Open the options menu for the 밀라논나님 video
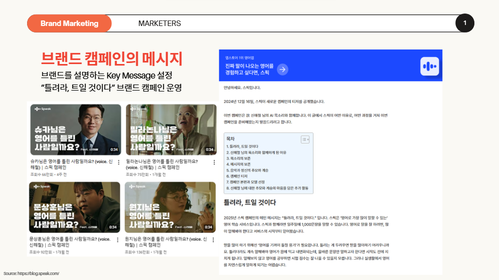499x280 pixels. click(x=214, y=162)
